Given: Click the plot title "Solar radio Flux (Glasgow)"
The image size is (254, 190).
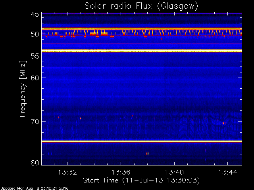Looking at the screenshot, I should [141, 6].
